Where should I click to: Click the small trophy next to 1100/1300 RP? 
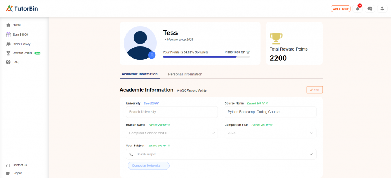(248, 52)
